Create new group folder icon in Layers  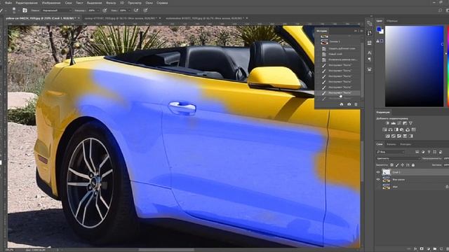pos(435,249)
